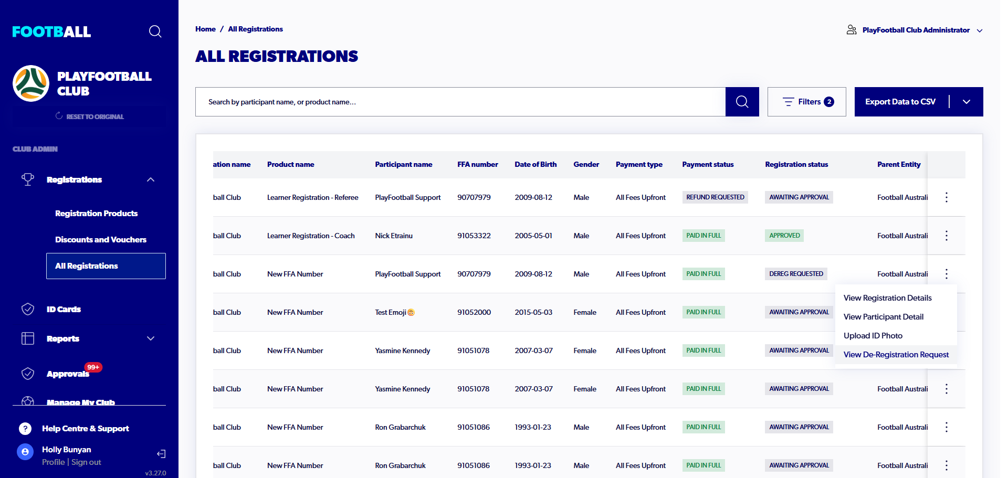This screenshot has height=478, width=1008.
Task: Click the sign-out arrow icon beside Holly Bunyan
Action: [x=161, y=454]
